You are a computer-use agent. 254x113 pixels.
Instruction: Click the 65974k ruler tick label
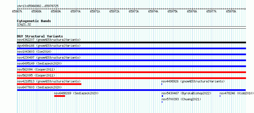pyautogui.click(x=154, y=11)
